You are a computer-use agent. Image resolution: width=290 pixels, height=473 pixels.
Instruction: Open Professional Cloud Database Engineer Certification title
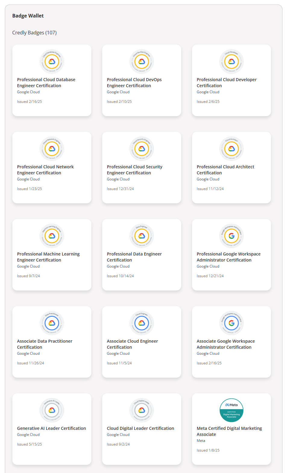46,83
